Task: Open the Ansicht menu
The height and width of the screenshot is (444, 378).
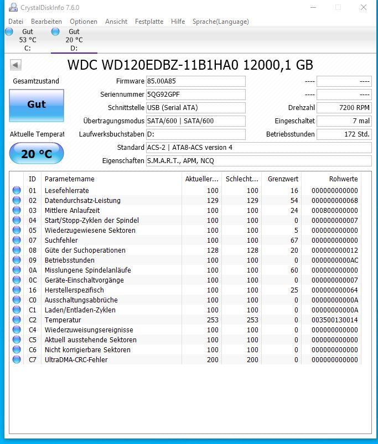Action: point(116,22)
